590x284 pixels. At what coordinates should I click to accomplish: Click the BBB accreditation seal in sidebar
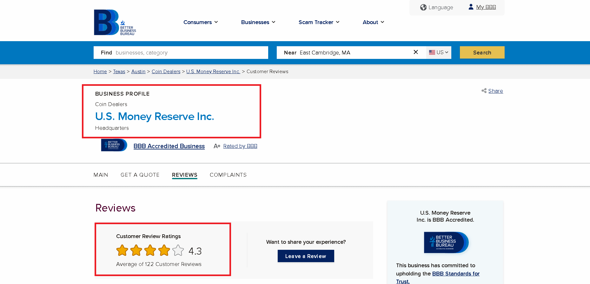click(x=446, y=243)
